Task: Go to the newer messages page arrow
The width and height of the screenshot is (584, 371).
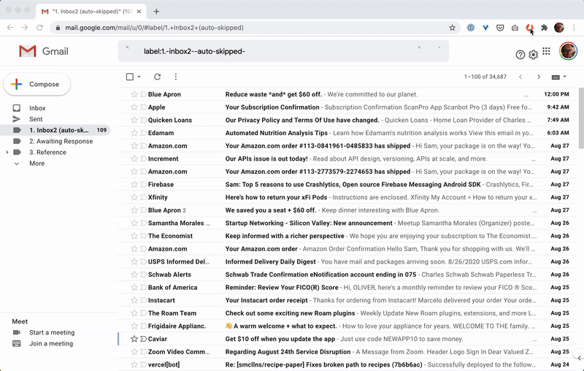Action: (x=520, y=77)
